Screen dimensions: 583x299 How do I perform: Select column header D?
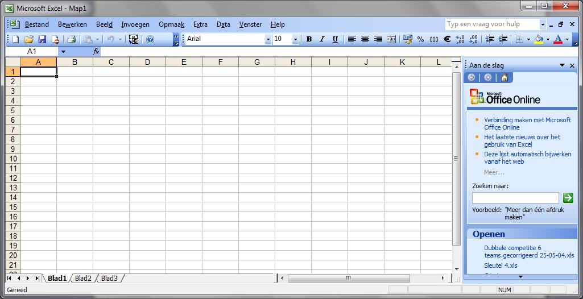pos(148,63)
